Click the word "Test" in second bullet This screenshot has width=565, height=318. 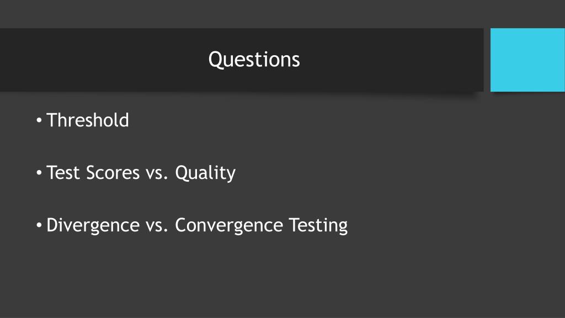click(x=63, y=173)
